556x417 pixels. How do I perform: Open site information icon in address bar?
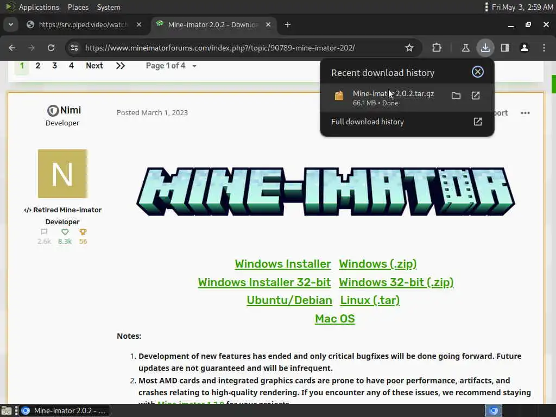[74, 48]
